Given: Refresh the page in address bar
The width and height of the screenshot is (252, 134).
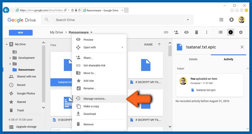Looking at the screenshot, I should pyautogui.click(x=79, y=10).
